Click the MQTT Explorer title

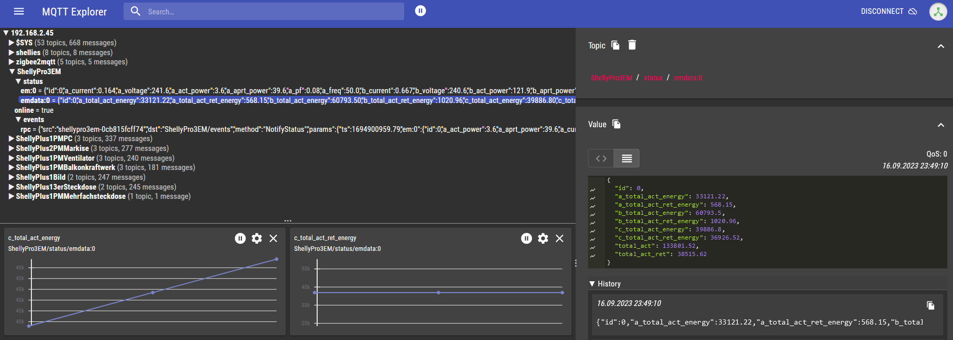[75, 12]
